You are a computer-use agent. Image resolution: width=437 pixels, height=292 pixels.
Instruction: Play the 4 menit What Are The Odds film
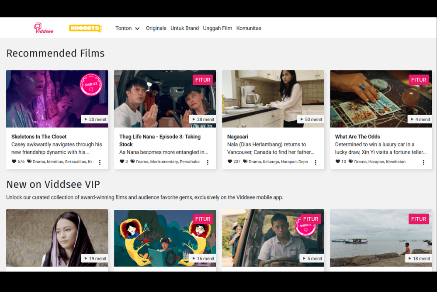(x=420, y=120)
